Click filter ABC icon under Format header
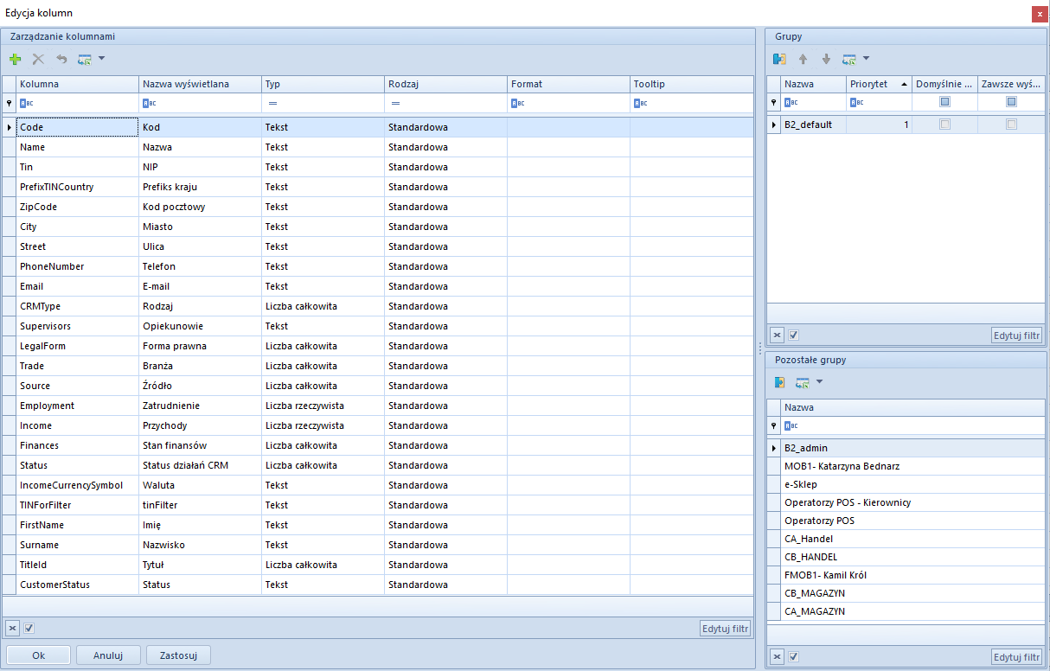 click(517, 103)
